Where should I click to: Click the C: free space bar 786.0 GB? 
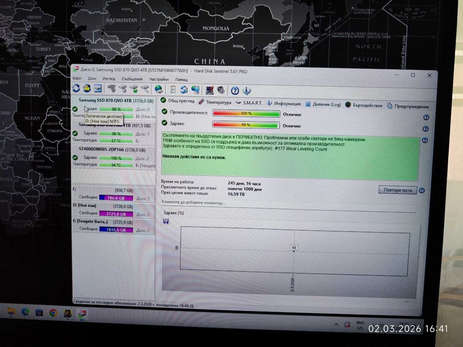pyautogui.click(x=116, y=198)
